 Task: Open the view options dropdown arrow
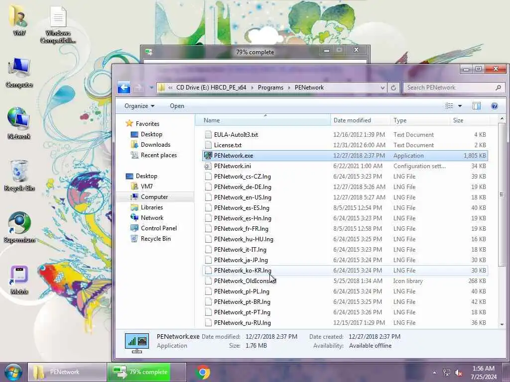(x=460, y=105)
